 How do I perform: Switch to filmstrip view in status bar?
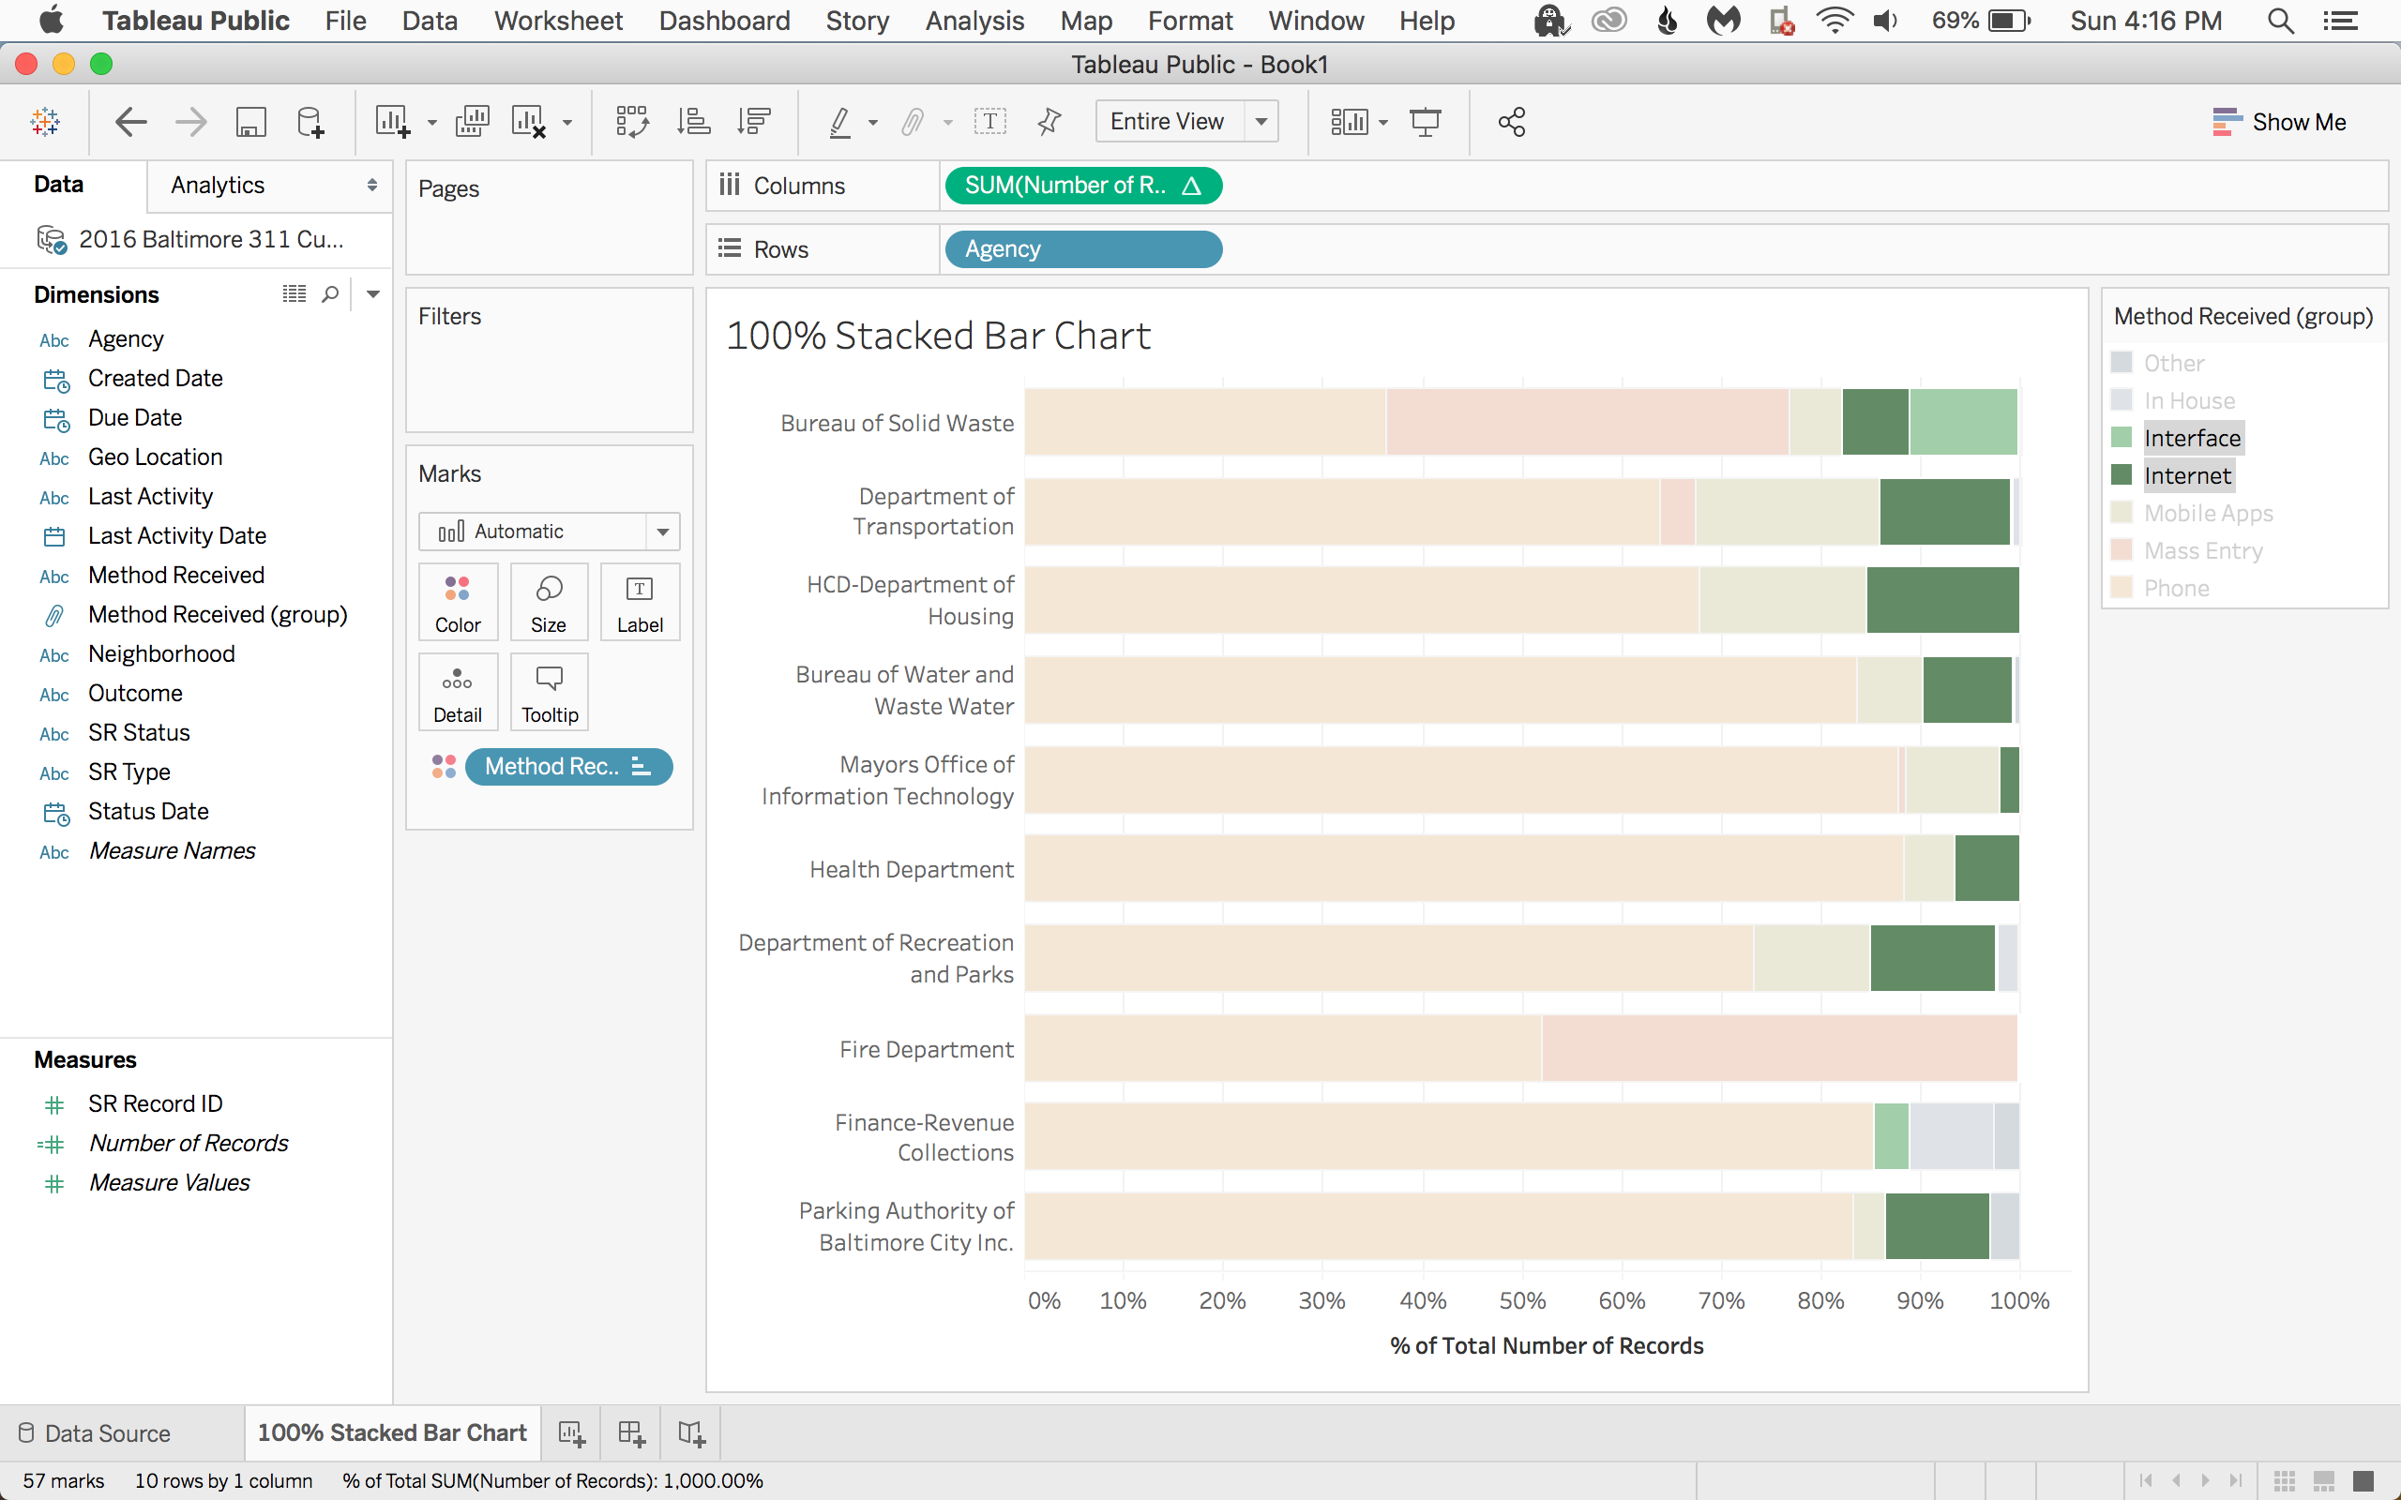click(x=2323, y=1480)
